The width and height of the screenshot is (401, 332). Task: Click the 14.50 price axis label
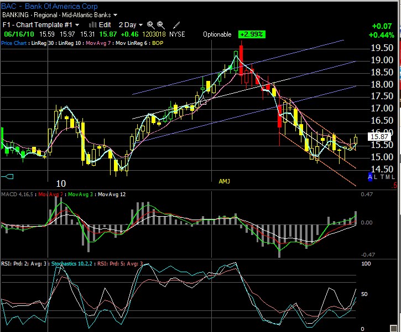coord(382,169)
